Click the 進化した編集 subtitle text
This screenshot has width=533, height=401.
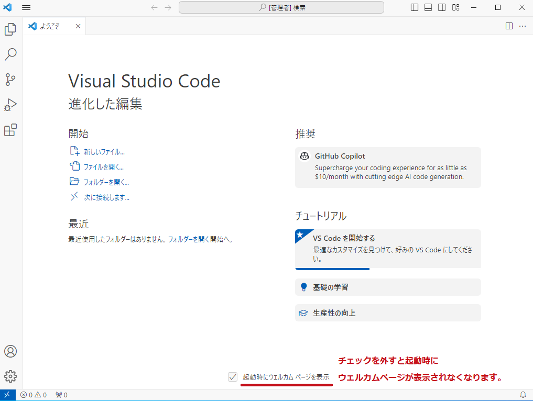click(x=105, y=104)
